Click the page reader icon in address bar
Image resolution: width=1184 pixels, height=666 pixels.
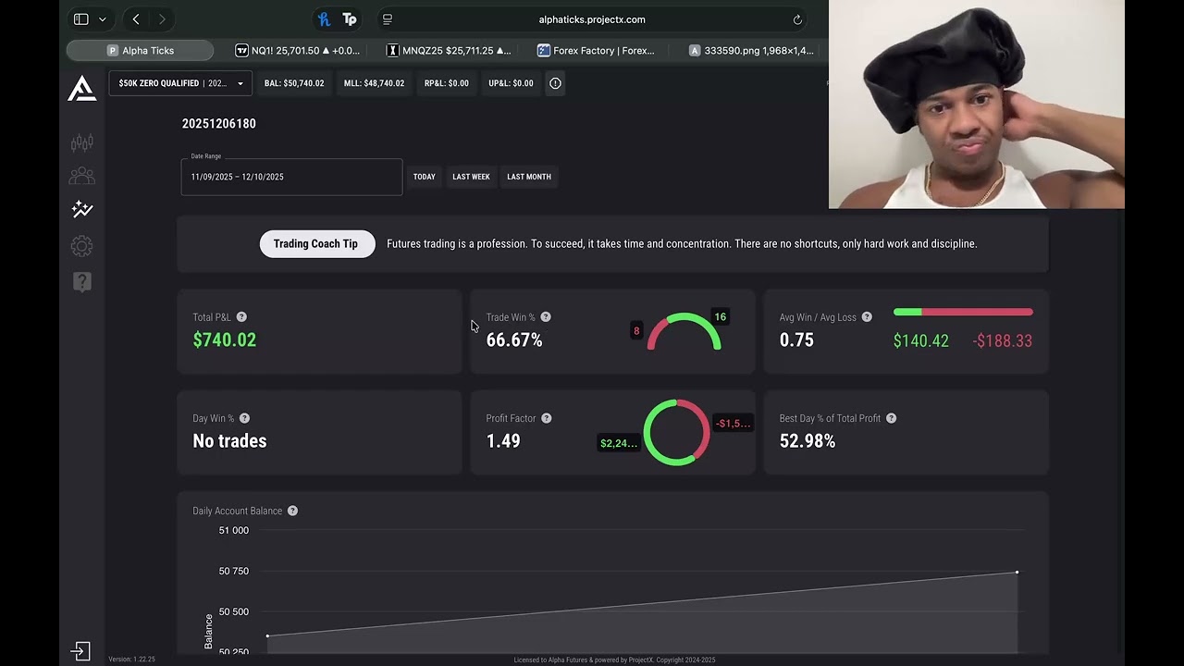(x=388, y=19)
